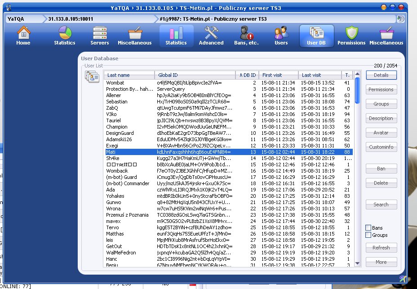Screen dimensions: 417x289
Task: Sort by the Global ID column
Action: pos(195,75)
